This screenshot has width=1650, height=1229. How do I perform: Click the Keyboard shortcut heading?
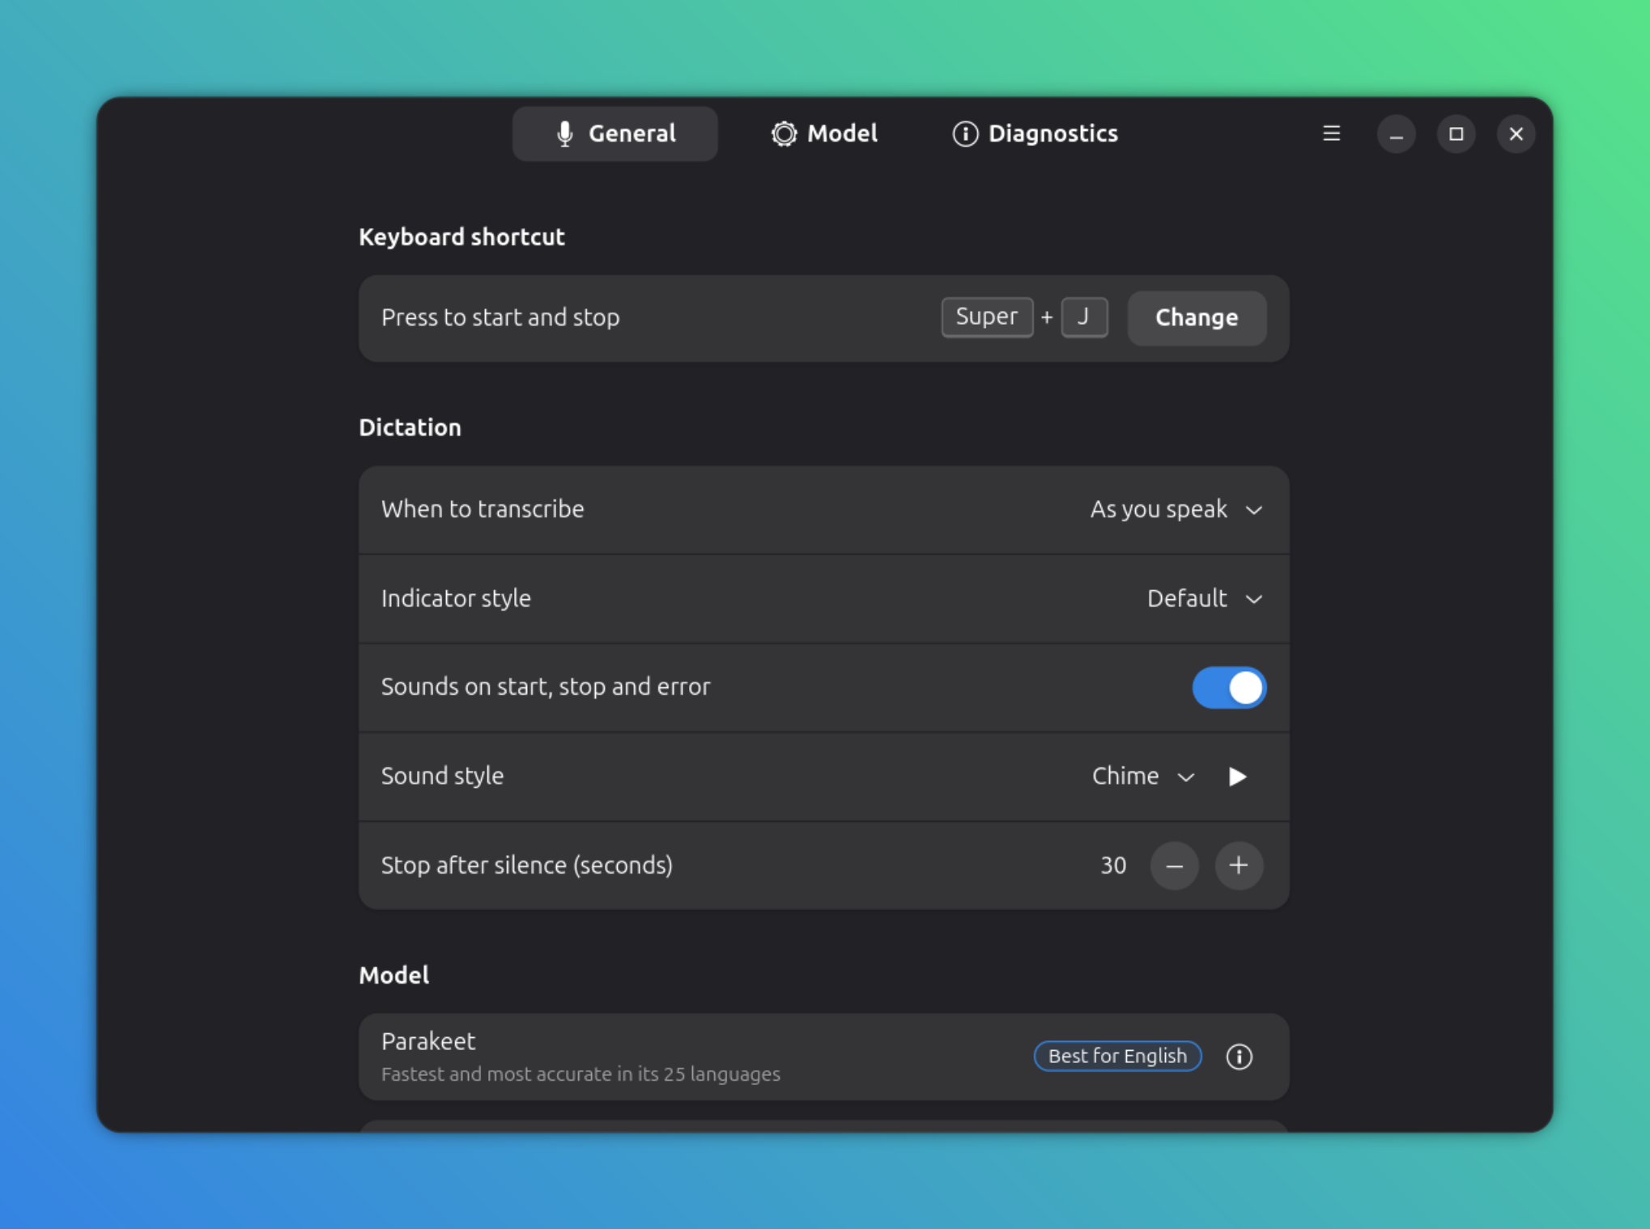(x=461, y=237)
